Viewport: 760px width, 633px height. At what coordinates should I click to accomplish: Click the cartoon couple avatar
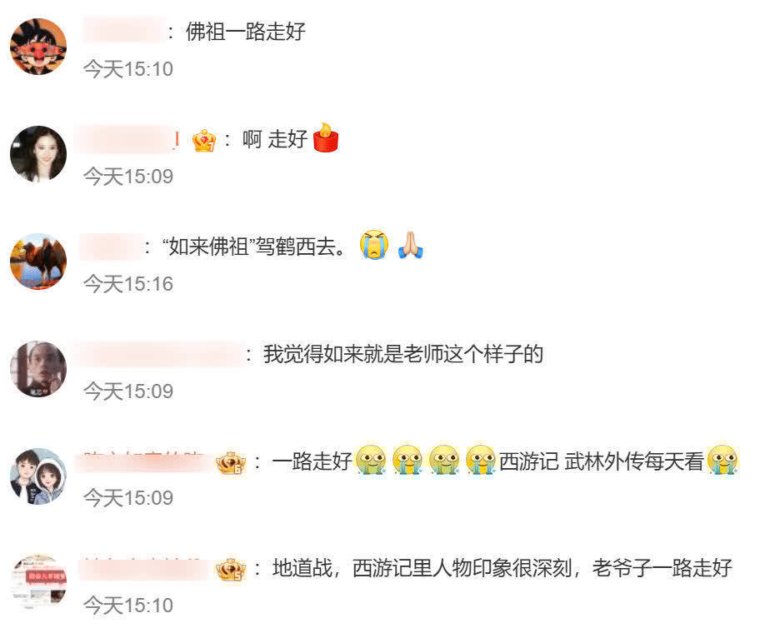38,476
